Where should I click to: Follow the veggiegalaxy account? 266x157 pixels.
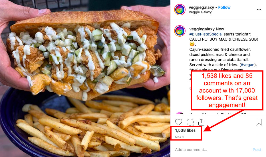click(224, 7)
